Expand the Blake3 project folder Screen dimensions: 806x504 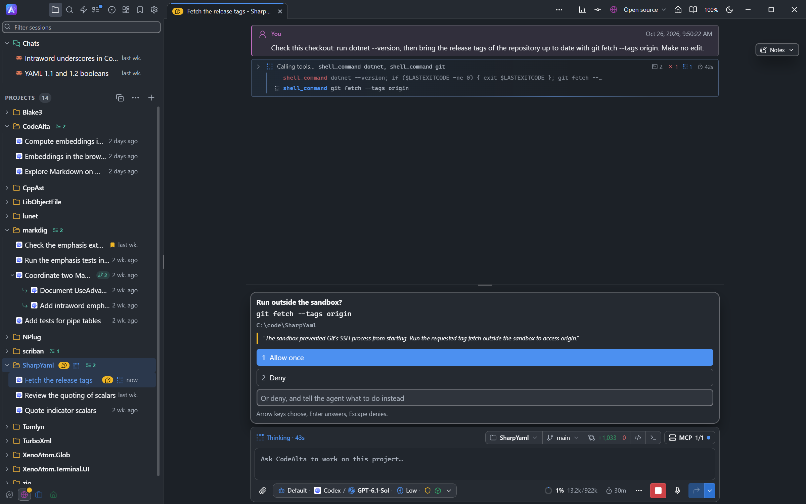(x=7, y=112)
